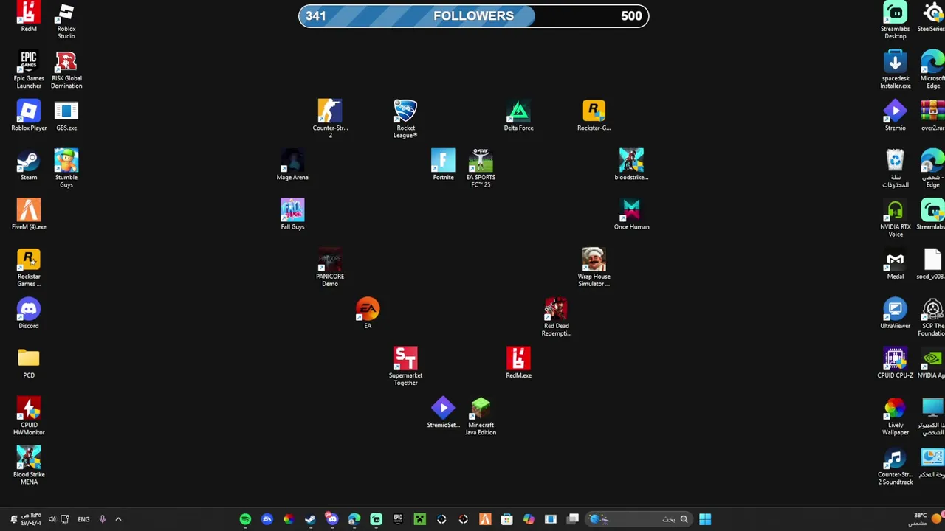Select the FiveM (4).exe desktop file
This screenshot has width=945, height=531.
tap(29, 215)
